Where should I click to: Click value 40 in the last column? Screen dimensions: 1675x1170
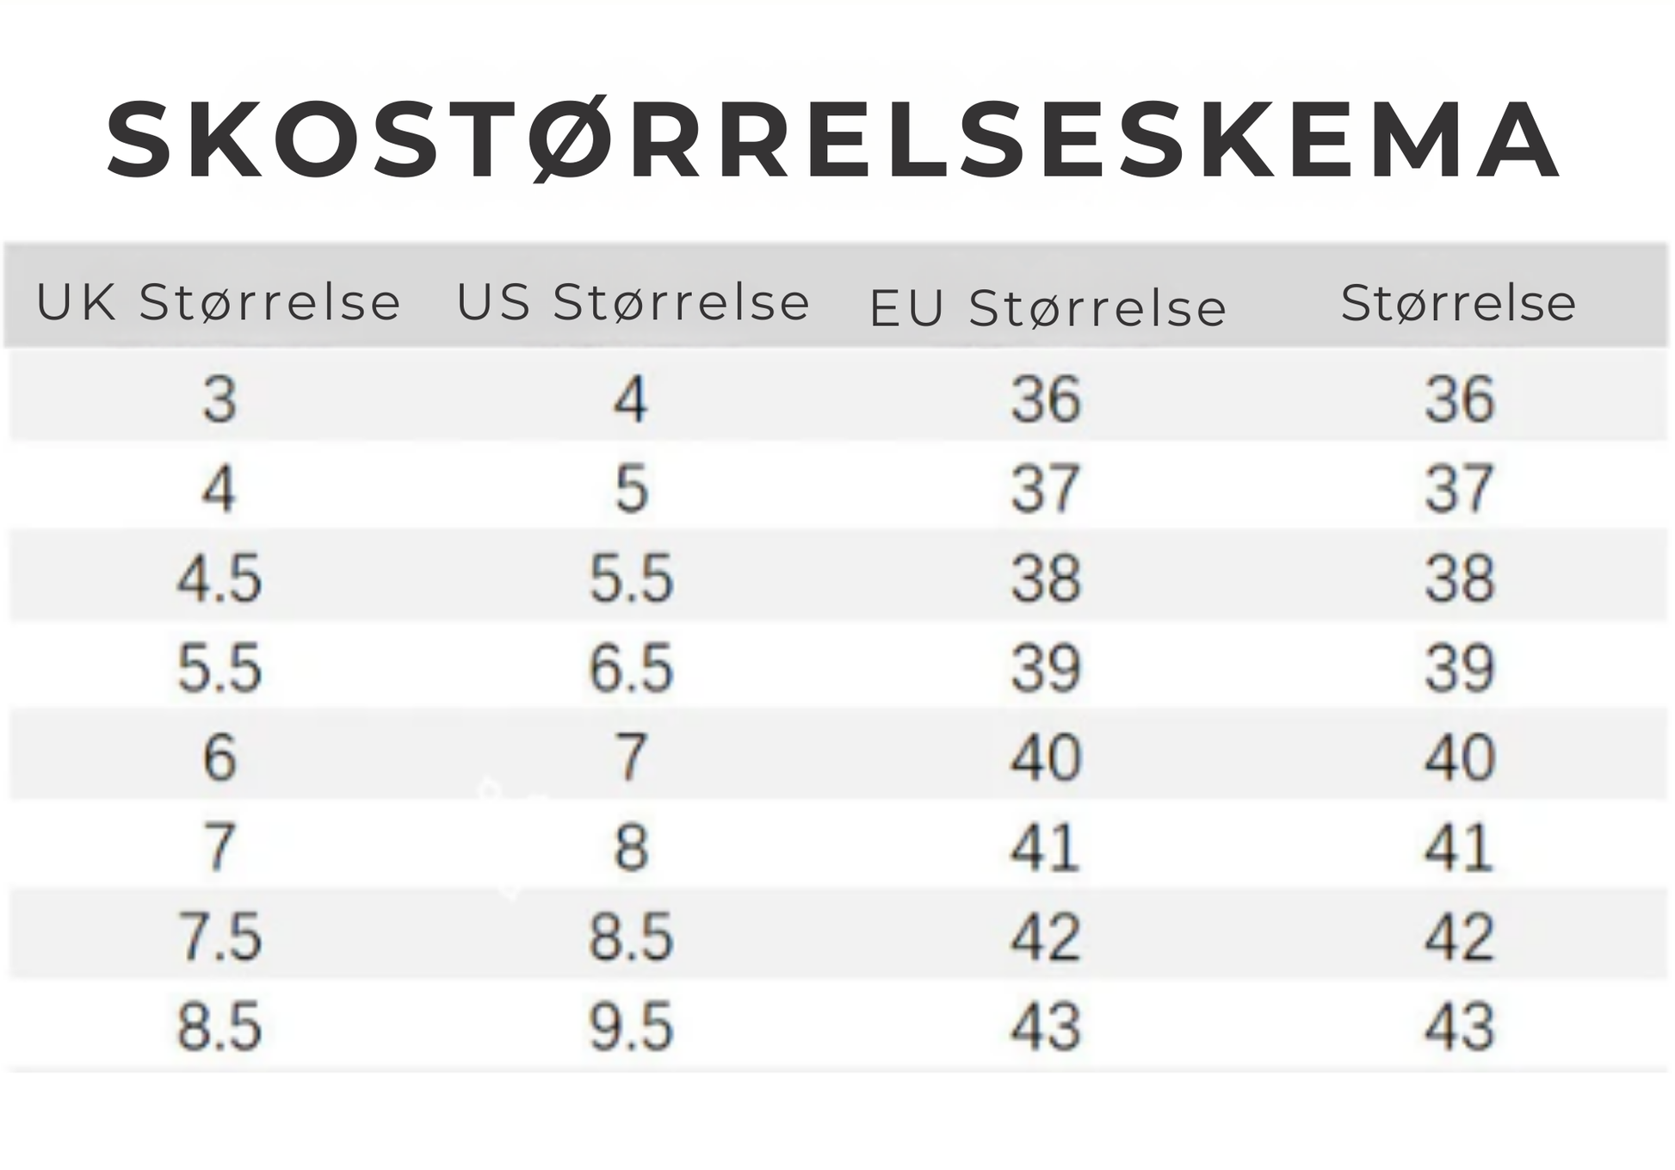1460,758
